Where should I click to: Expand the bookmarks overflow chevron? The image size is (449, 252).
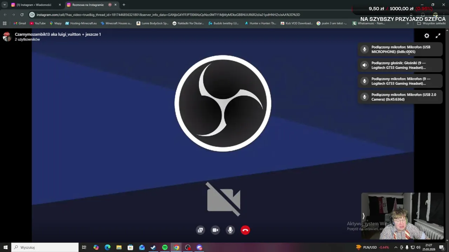pyautogui.click(x=408, y=23)
